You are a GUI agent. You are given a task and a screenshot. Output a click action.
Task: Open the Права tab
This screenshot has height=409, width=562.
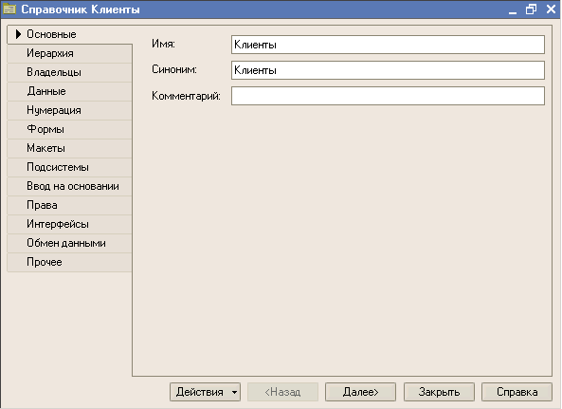[69, 206]
